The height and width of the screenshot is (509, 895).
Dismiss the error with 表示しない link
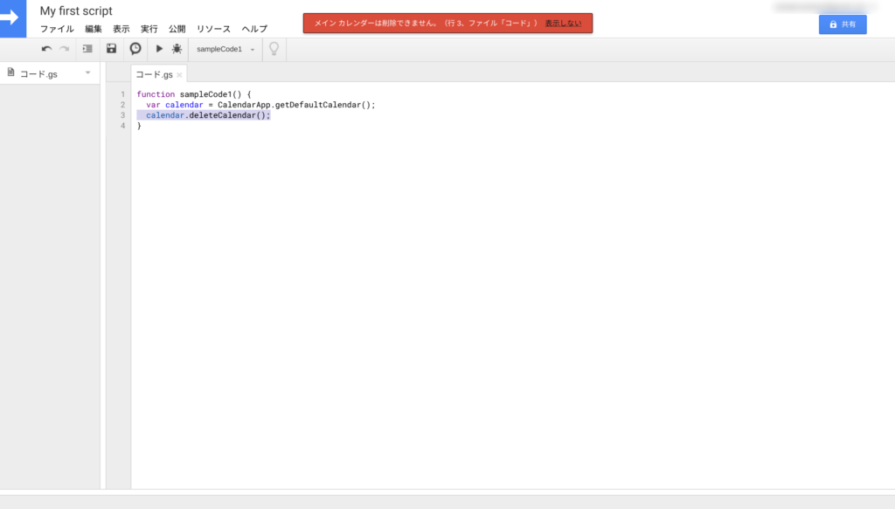click(x=563, y=23)
